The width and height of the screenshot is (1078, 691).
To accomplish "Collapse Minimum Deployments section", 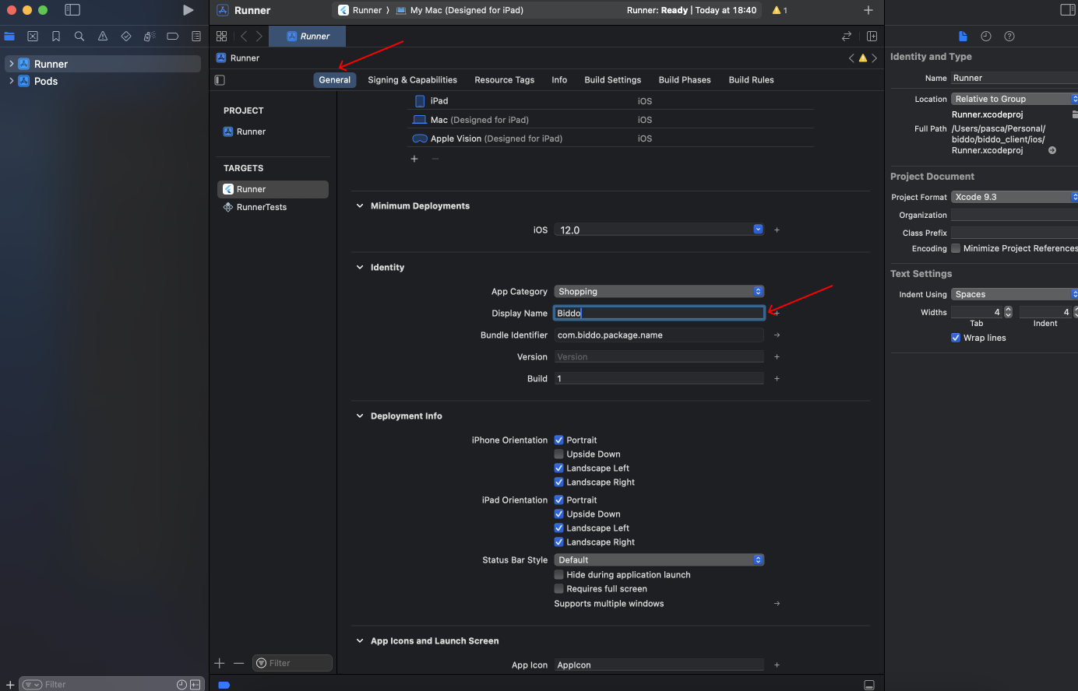I will [360, 206].
